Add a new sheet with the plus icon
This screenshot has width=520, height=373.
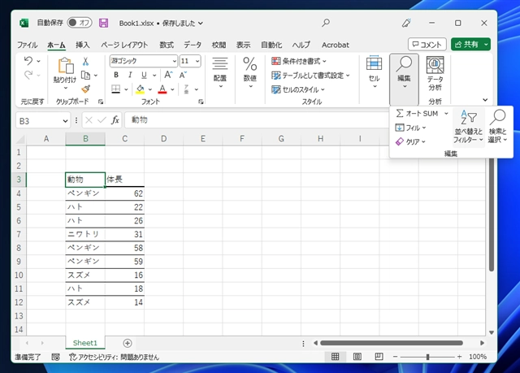(128, 343)
